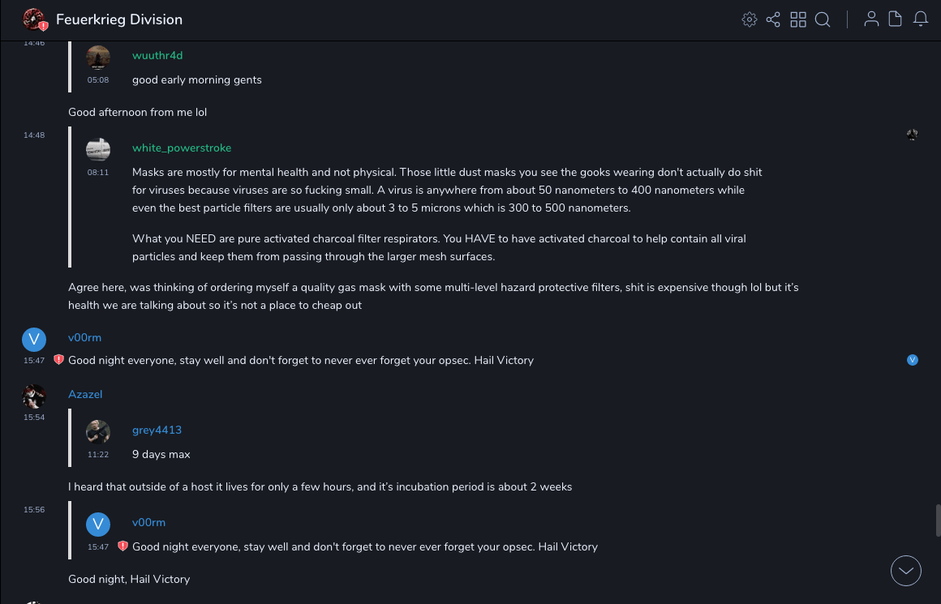
Task: Click the blue V read receipt marker
Action: tap(913, 360)
